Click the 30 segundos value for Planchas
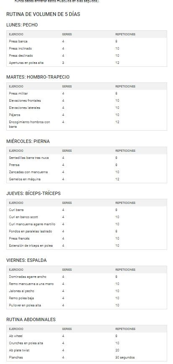 coord(125,358)
